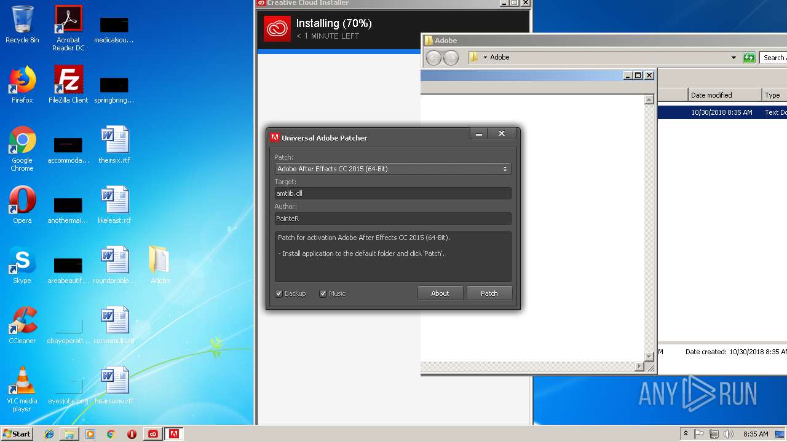Minimize the Universal Adobe Patcher window
Viewport: 787px width, 442px height.
click(x=479, y=134)
